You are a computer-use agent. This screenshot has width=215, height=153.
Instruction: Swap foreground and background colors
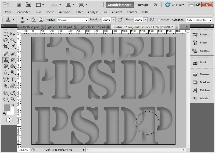13,105
